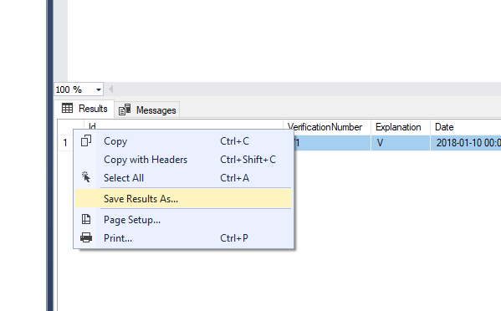Switch to the Results tab

coord(84,109)
